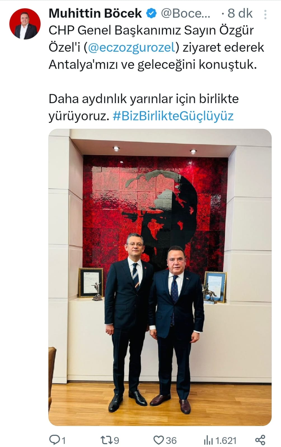Open the @Boce... username handle
The height and width of the screenshot is (447, 281).
coord(186,13)
